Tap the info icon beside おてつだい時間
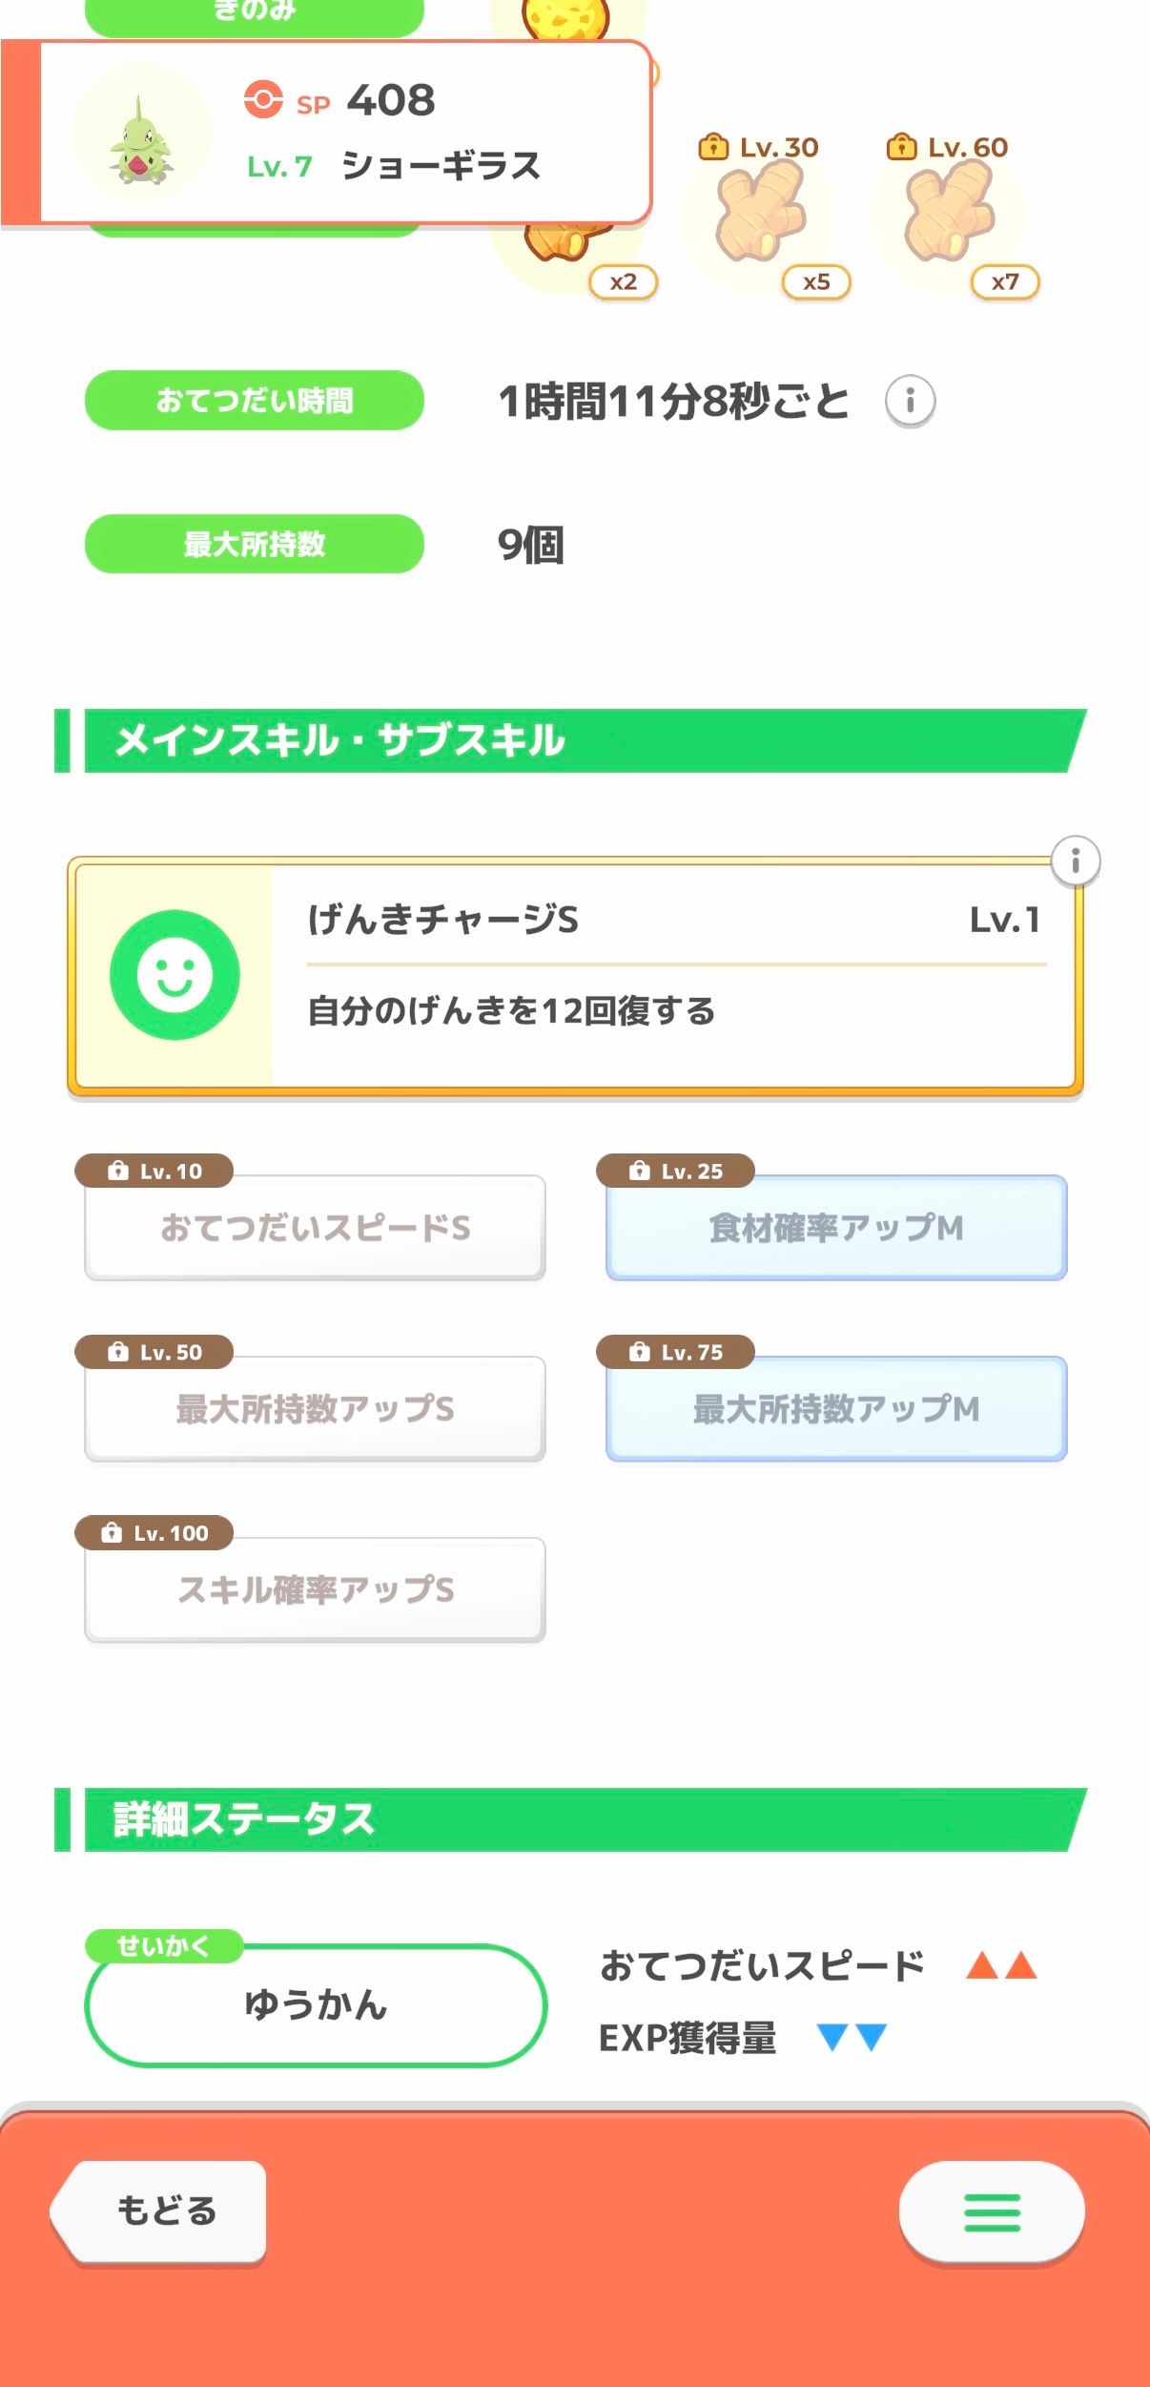 pyautogui.click(x=910, y=401)
